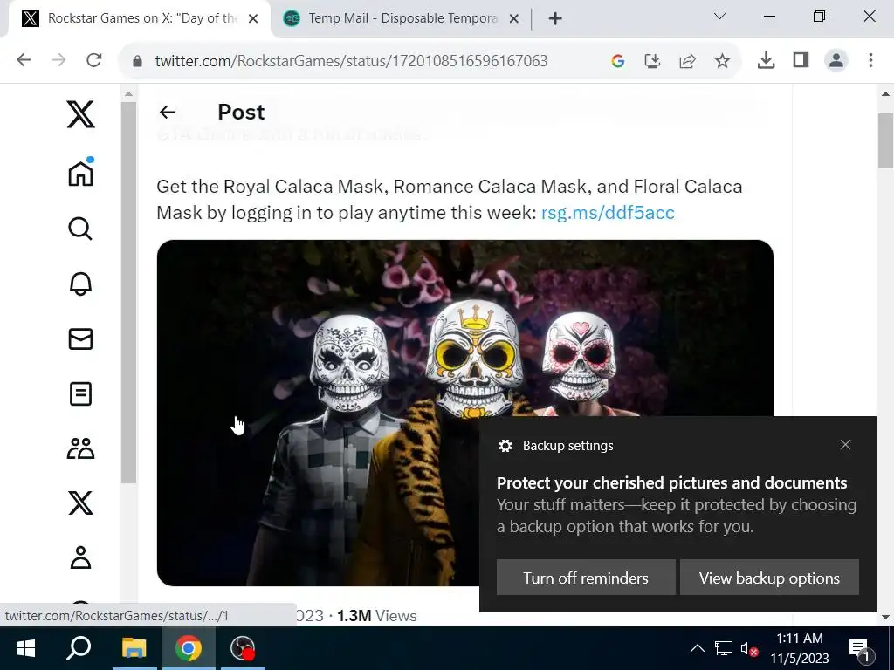This screenshot has width=894, height=670.
Task: Open File Explorer from taskbar
Action: pyautogui.click(x=134, y=648)
